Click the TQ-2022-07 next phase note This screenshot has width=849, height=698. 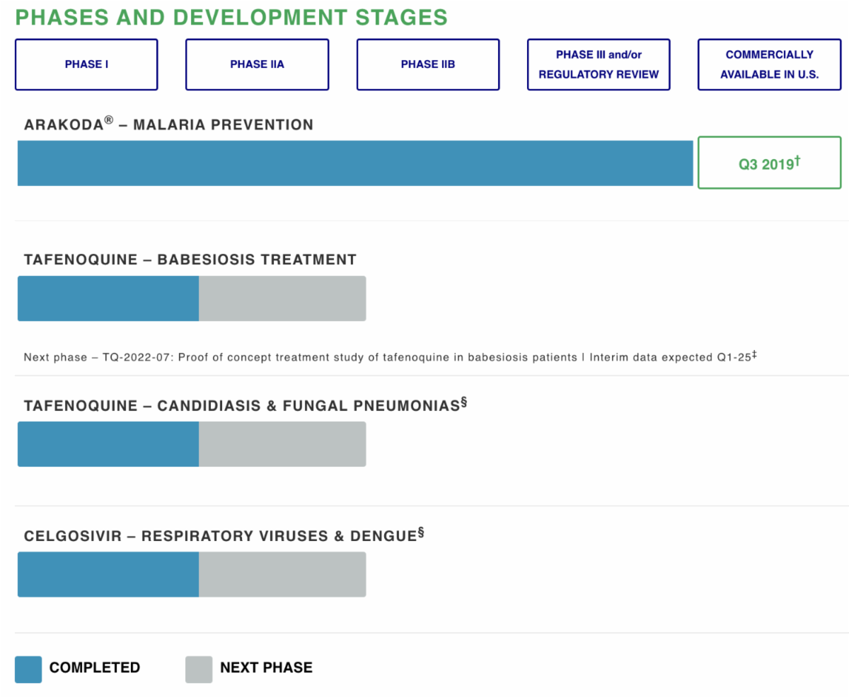[390, 356]
